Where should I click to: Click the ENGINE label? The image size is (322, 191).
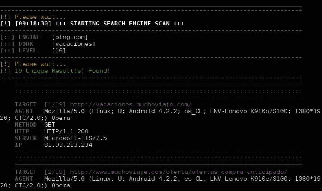[29, 37]
